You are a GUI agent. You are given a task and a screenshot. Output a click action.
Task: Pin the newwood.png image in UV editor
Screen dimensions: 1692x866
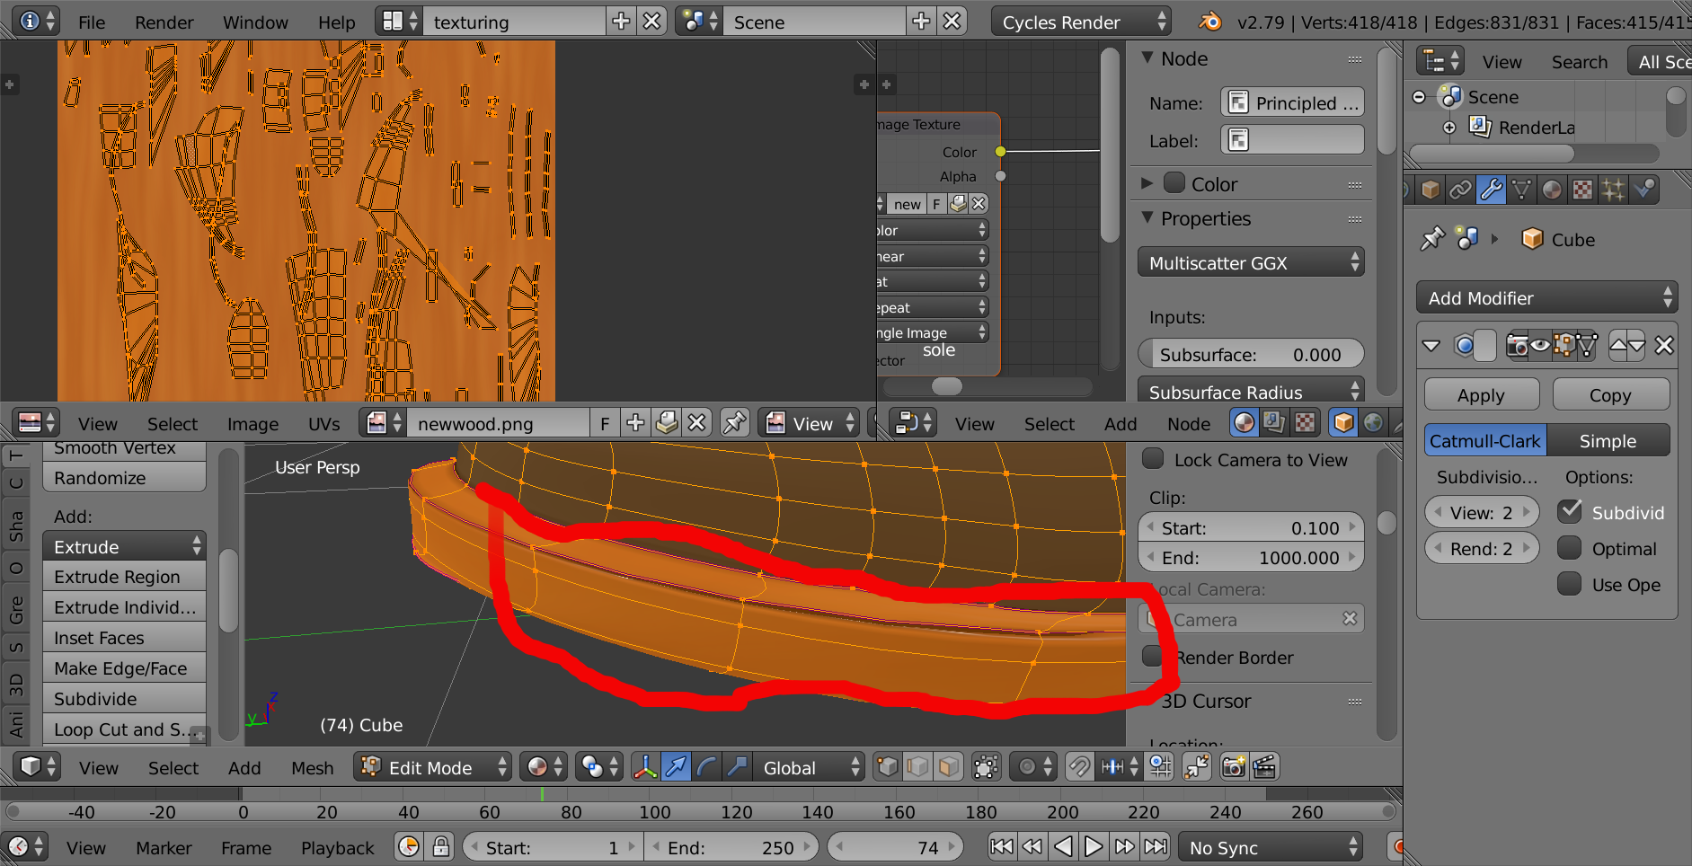pos(735,422)
